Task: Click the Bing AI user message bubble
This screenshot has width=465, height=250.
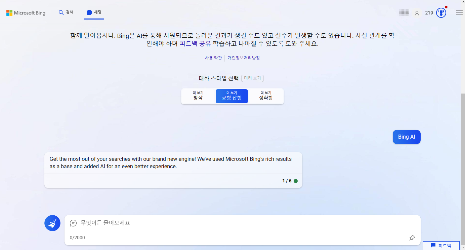Action: pos(407,137)
